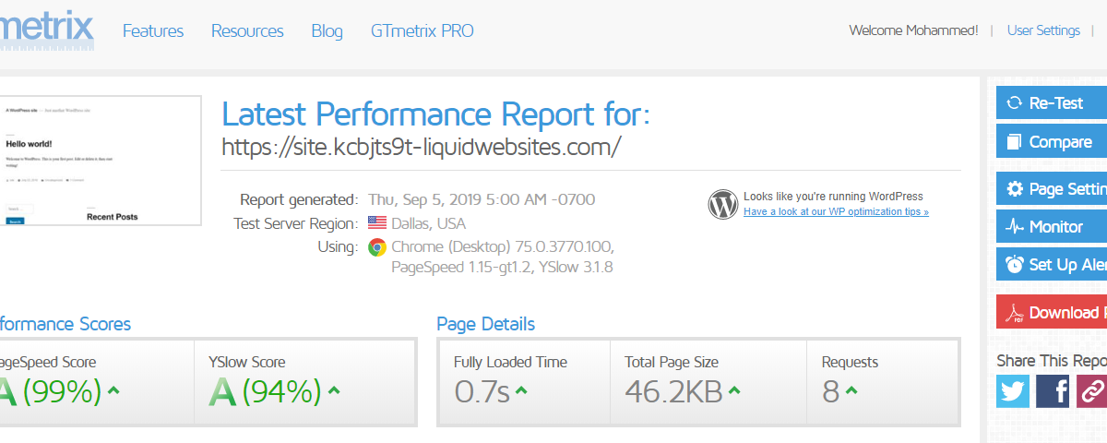The width and height of the screenshot is (1107, 443).
Task: Click the arrow next to YSlow score
Action: click(x=334, y=390)
